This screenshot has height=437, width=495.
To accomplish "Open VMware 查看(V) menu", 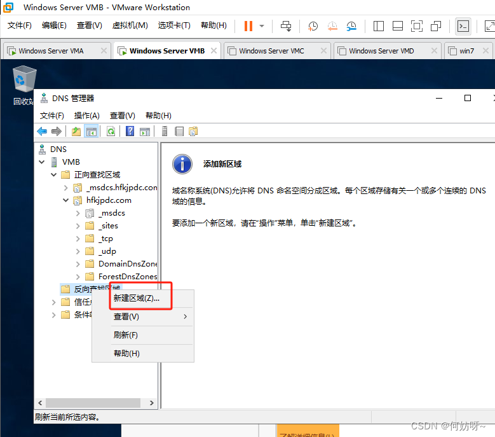I will [90, 25].
